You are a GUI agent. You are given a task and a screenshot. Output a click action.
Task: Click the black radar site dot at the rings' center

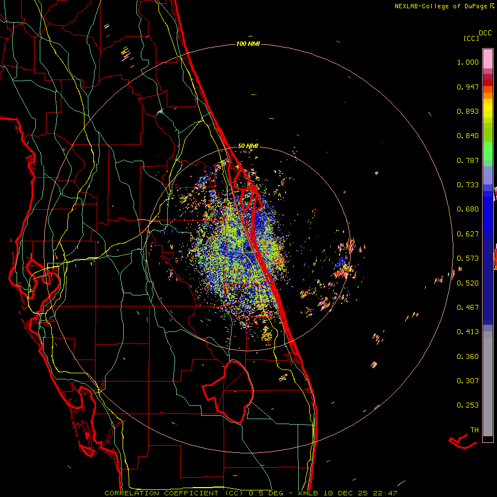click(248, 249)
